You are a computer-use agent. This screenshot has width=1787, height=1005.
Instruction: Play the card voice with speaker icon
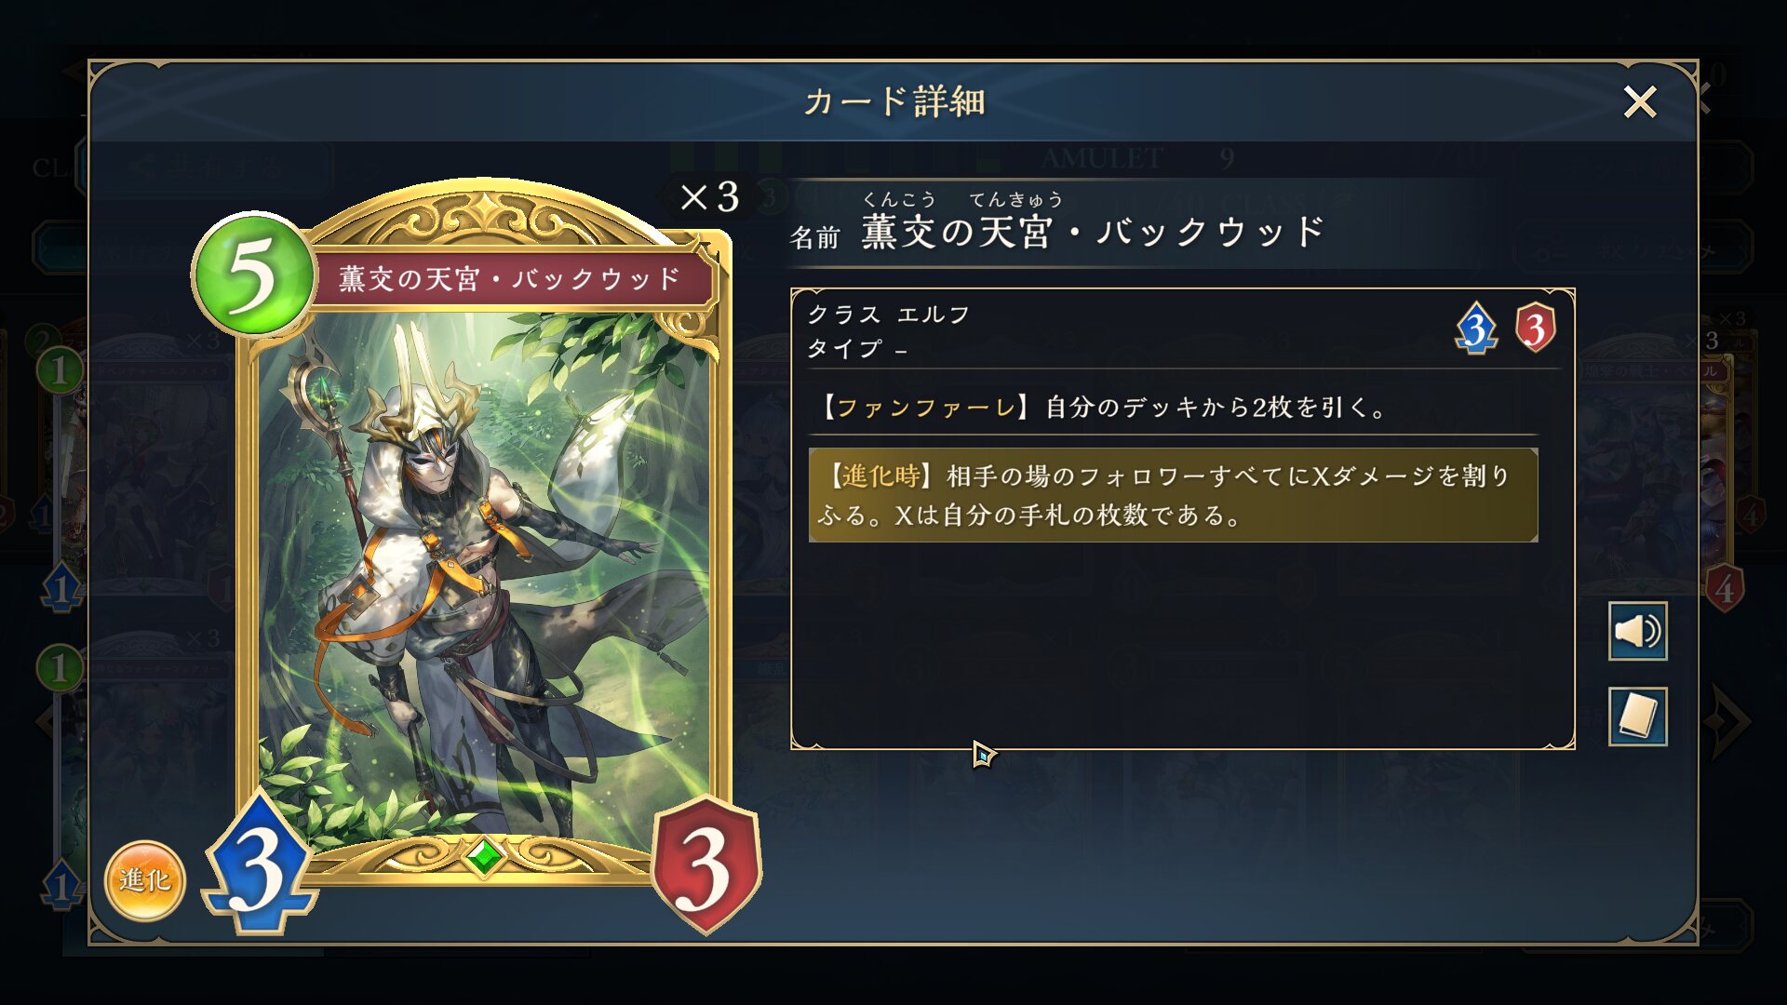click(1637, 632)
